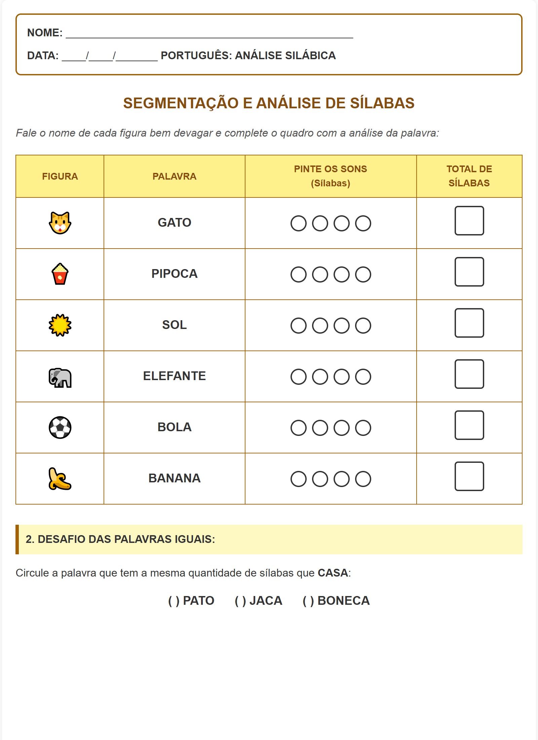Mark the parentheses before BONECA
The image size is (538, 740).
point(308,601)
